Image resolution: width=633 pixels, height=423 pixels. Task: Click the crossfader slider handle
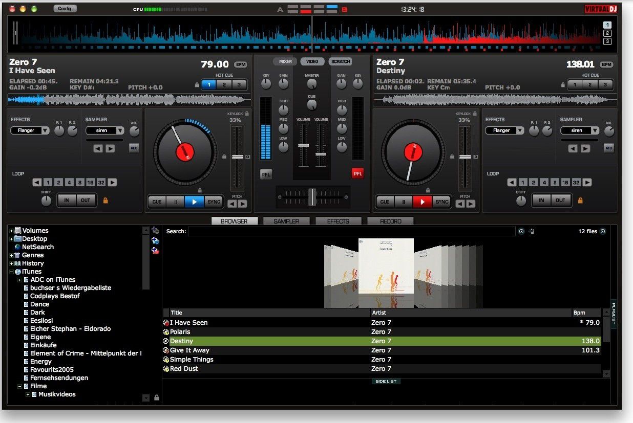click(x=311, y=197)
